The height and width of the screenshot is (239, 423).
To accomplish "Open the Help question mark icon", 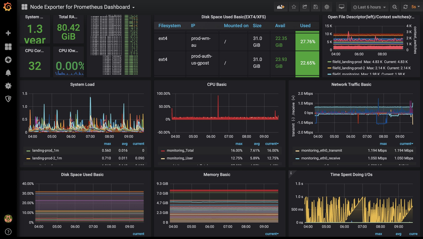I will click(8, 232).
